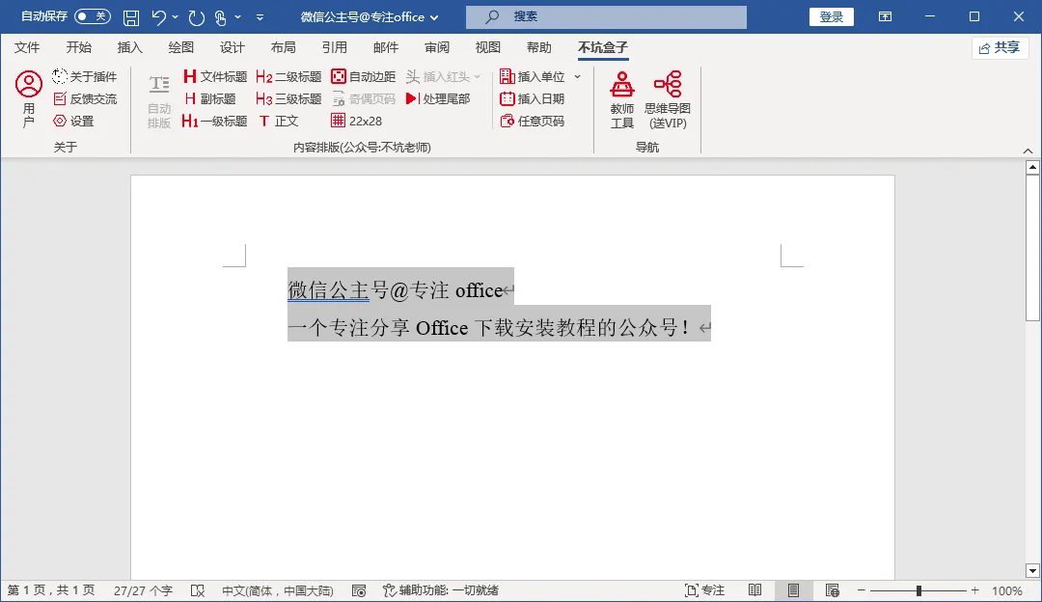Open the 用户 account button
Screen dimensions: 1042x602
click(x=29, y=99)
